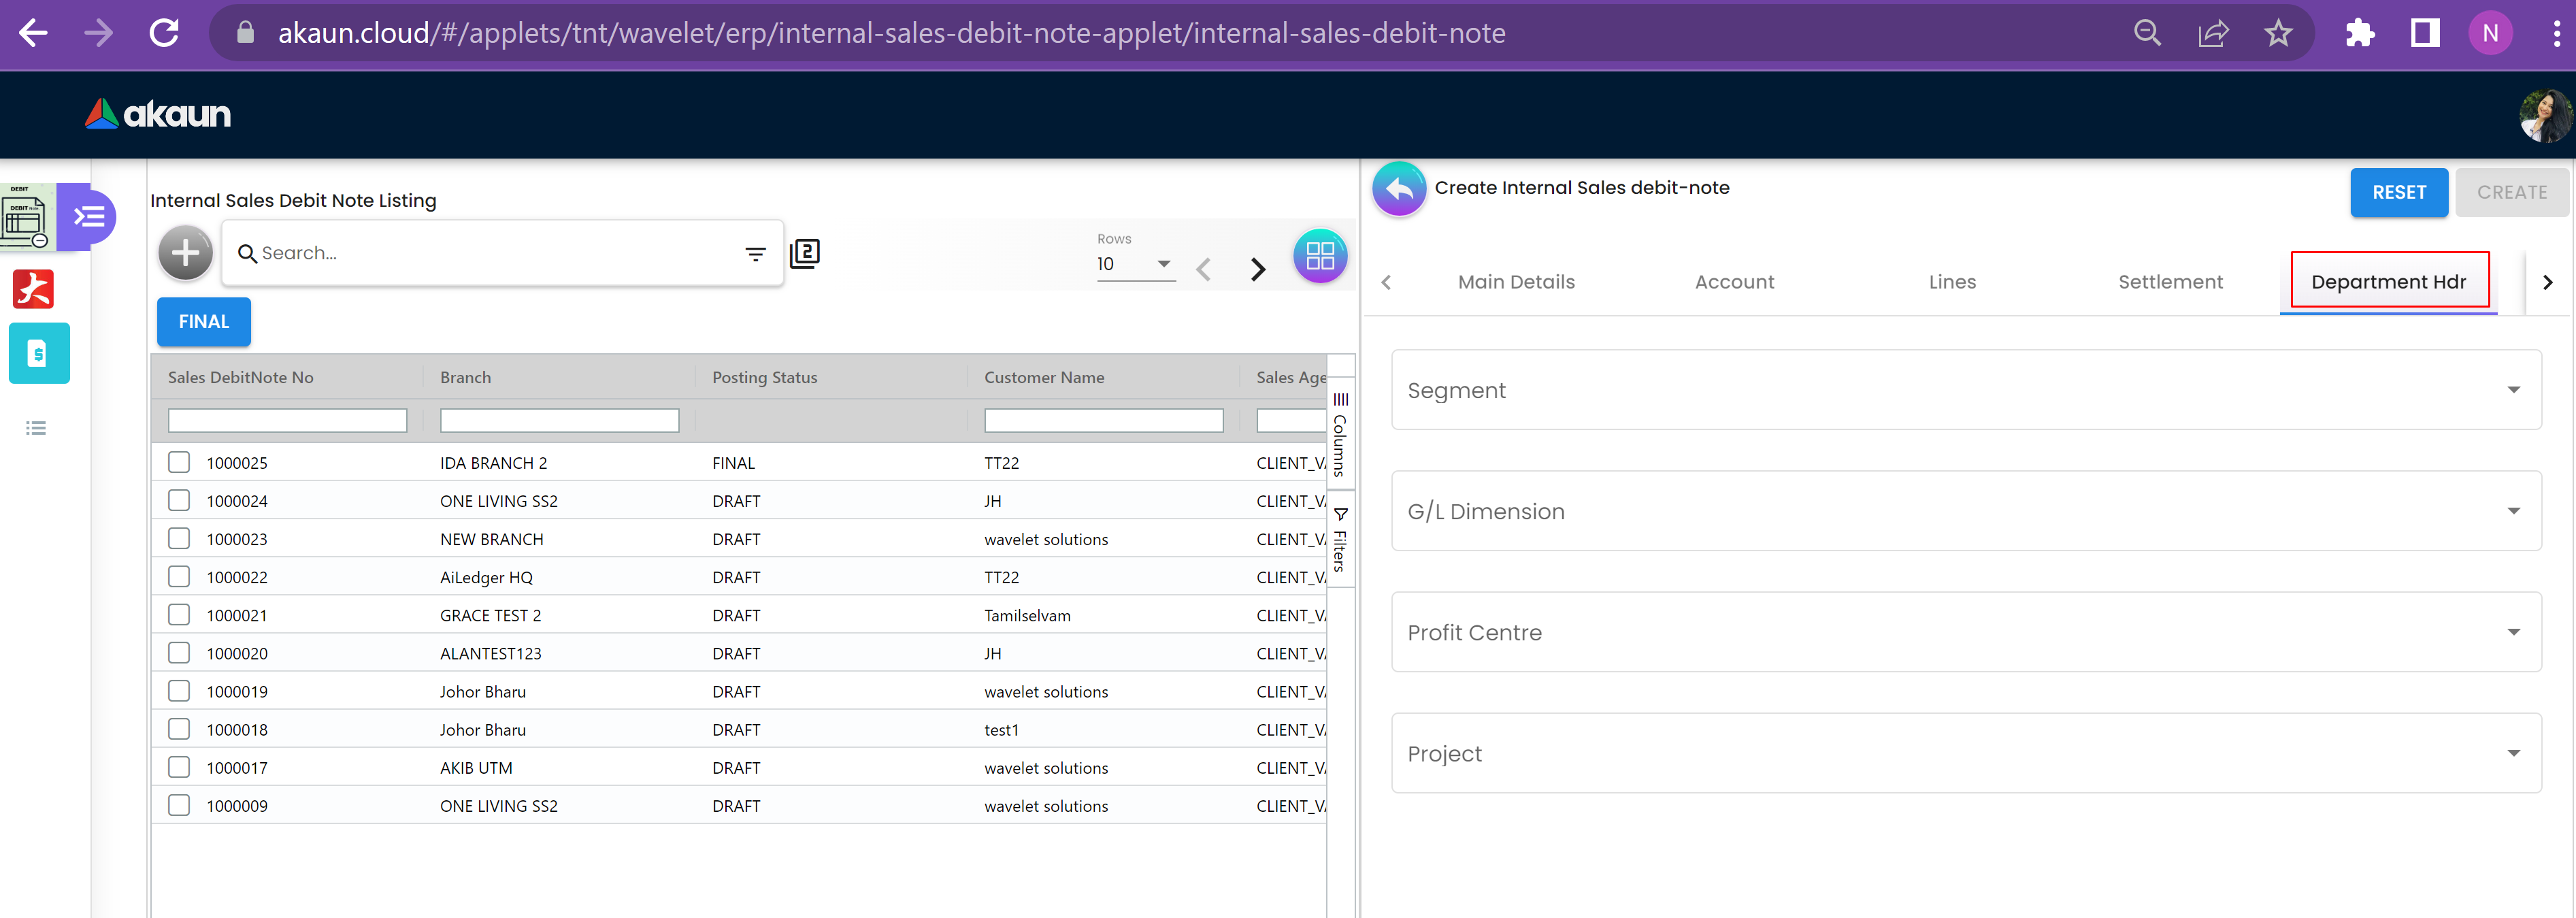Image resolution: width=2576 pixels, height=918 pixels.
Task: Open the grid view toggle icon
Action: click(1319, 256)
